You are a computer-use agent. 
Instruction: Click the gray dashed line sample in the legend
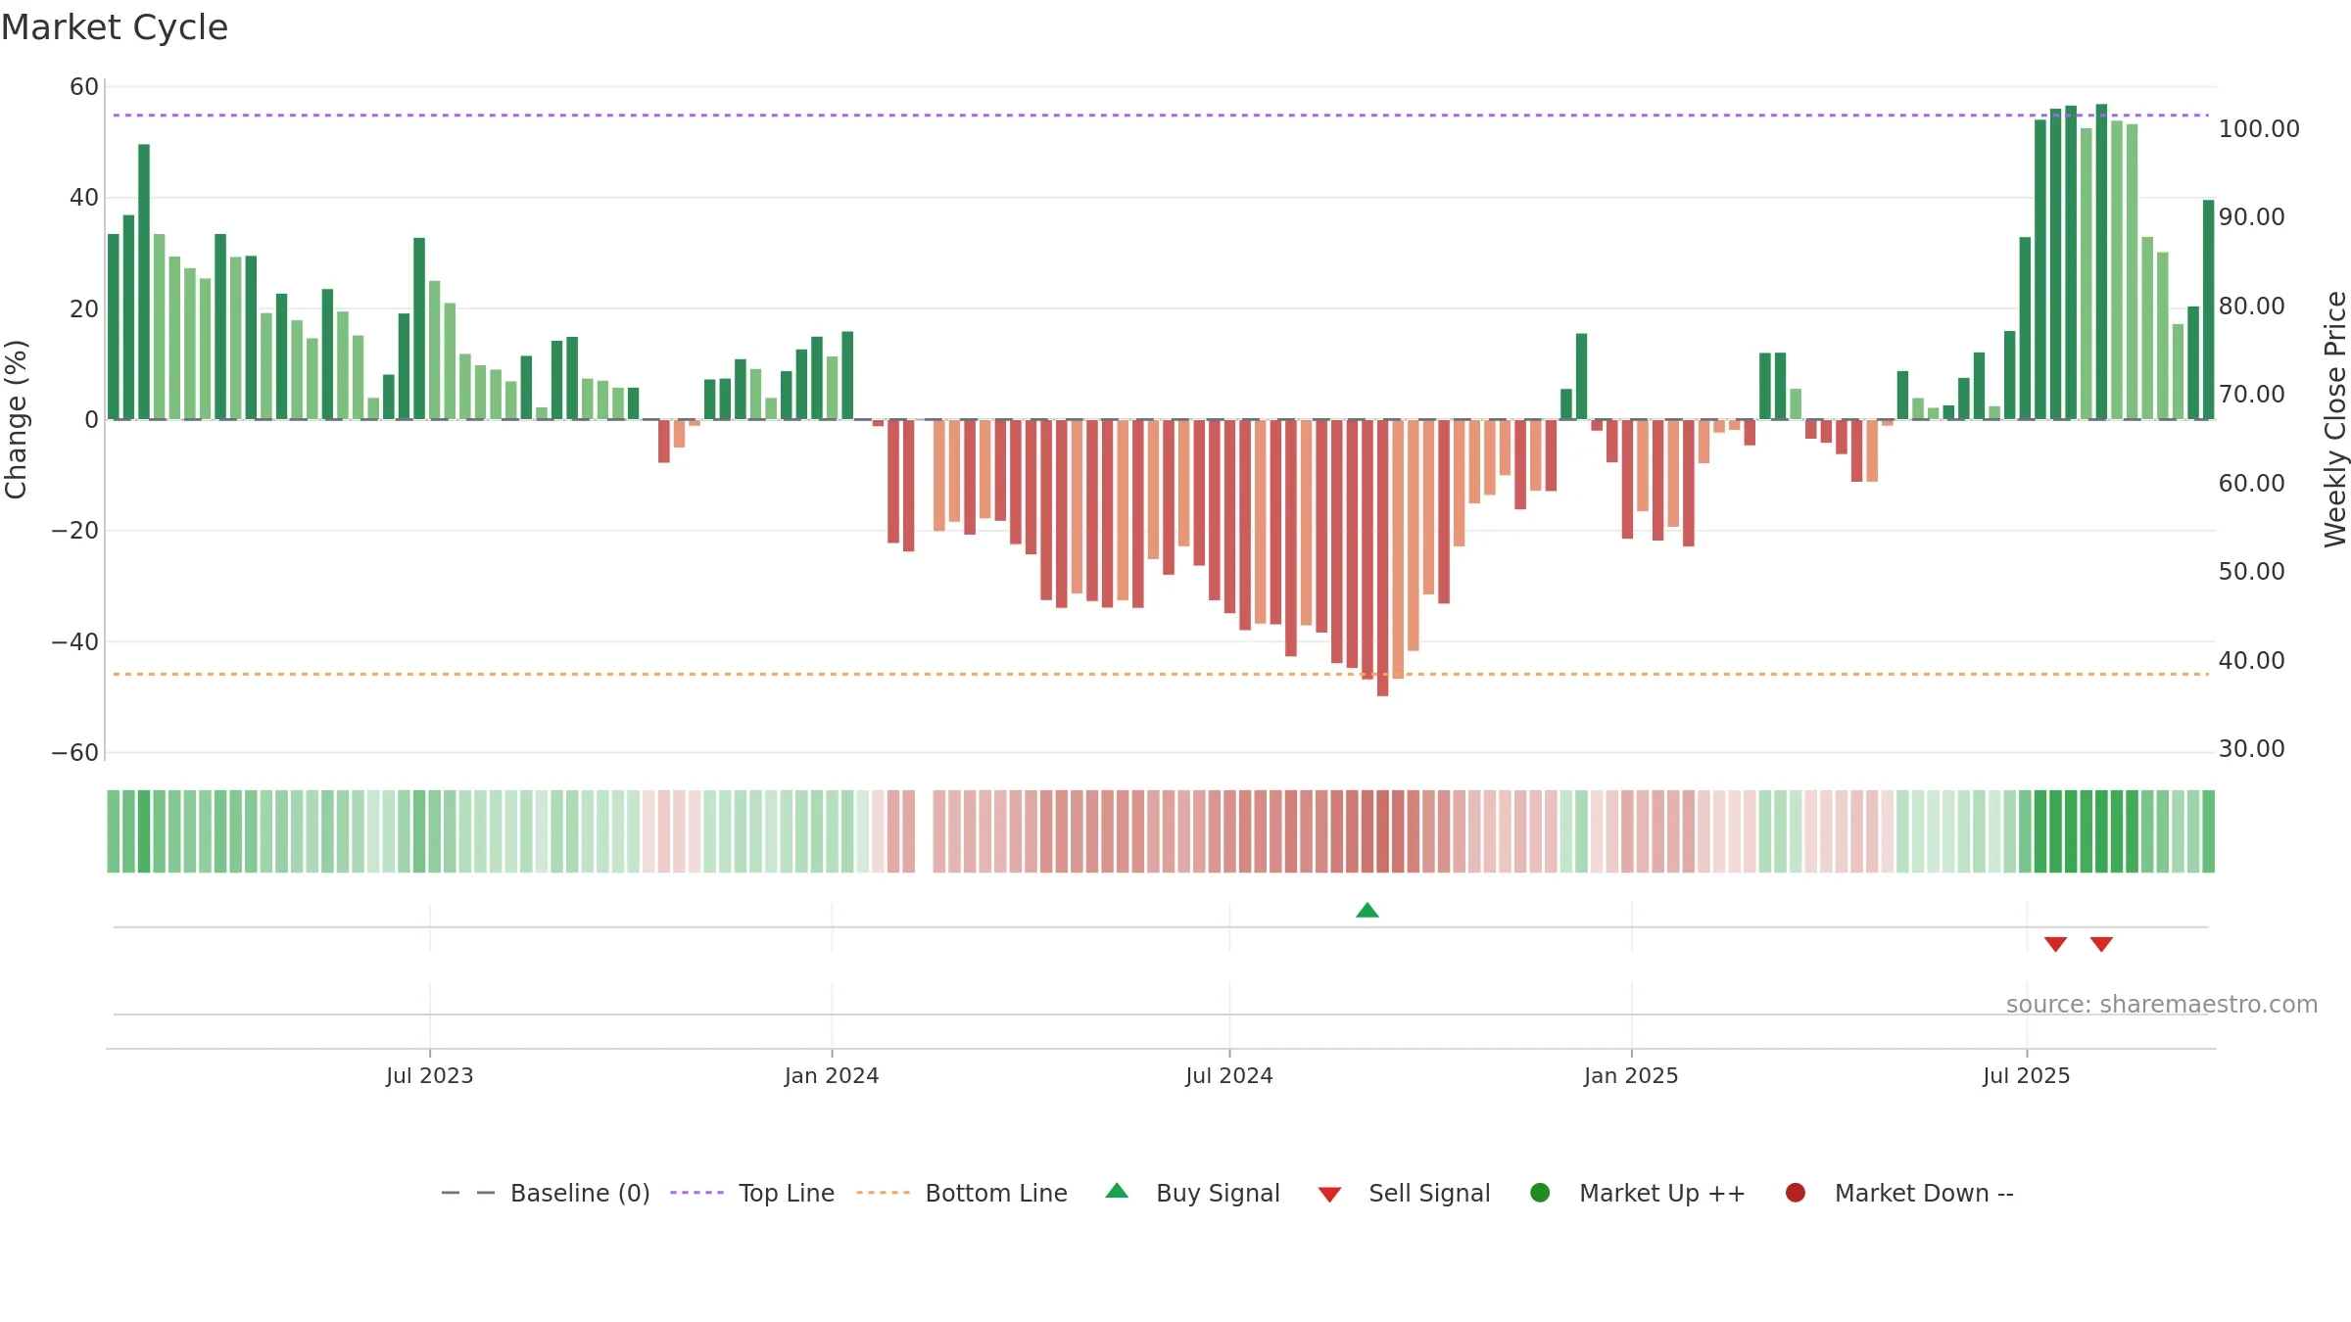point(467,1193)
